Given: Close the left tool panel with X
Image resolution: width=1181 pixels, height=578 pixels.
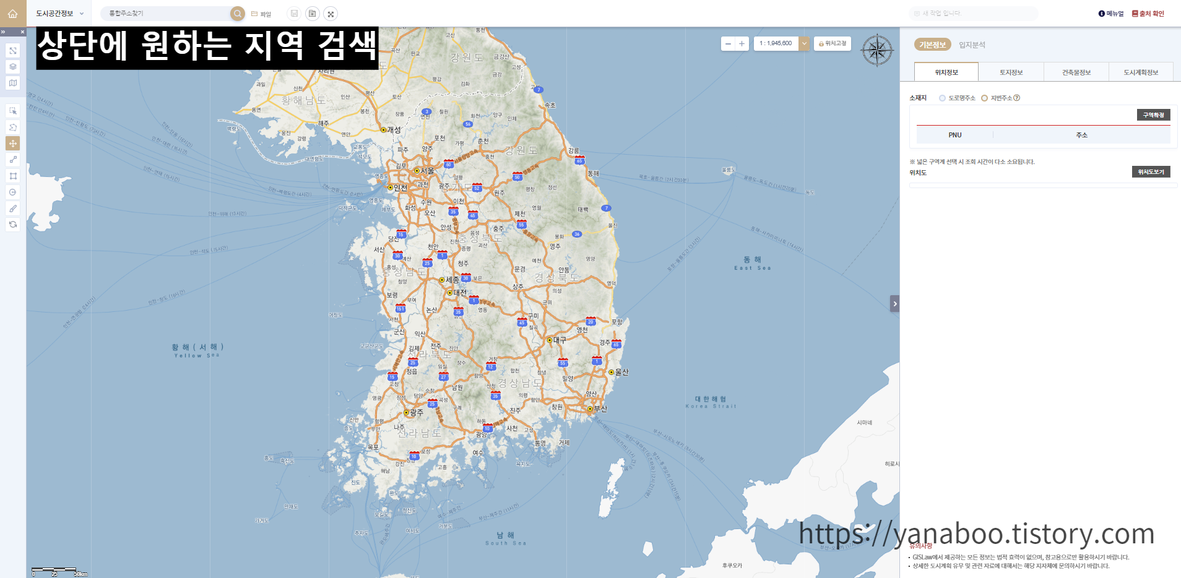Looking at the screenshot, I should click(22, 32).
